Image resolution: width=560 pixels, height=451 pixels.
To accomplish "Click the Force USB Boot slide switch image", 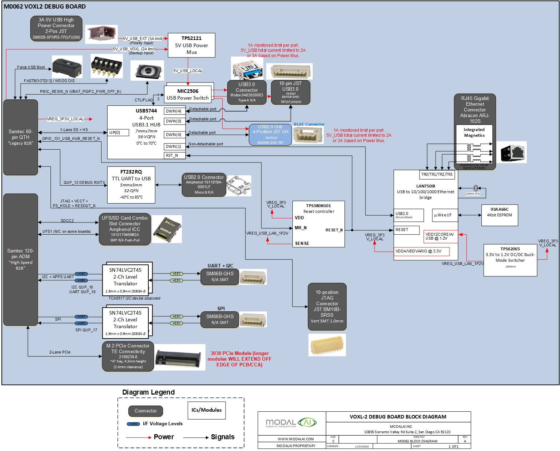I will [x=67, y=67].
